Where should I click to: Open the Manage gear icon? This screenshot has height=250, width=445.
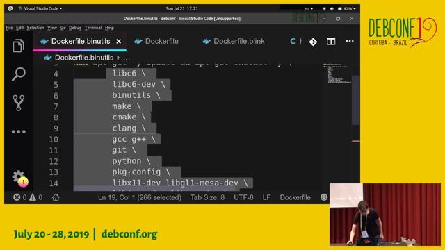pyautogui.click(x=19, y=176)
